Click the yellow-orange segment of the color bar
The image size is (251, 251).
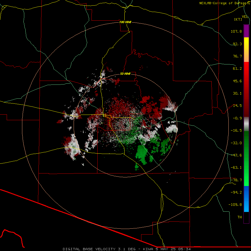246,50
